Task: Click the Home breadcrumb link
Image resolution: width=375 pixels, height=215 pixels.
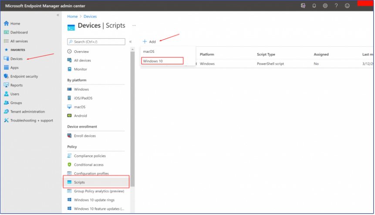Action: click(72, 17)
